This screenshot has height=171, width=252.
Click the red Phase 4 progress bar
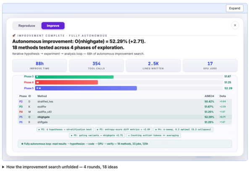(66, 82)
